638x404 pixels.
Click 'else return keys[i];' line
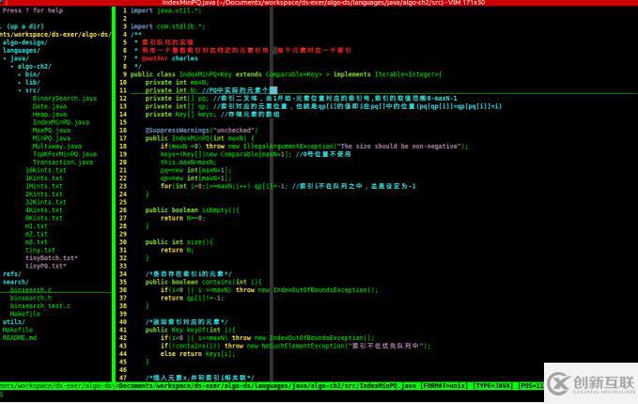pos(197,354)
